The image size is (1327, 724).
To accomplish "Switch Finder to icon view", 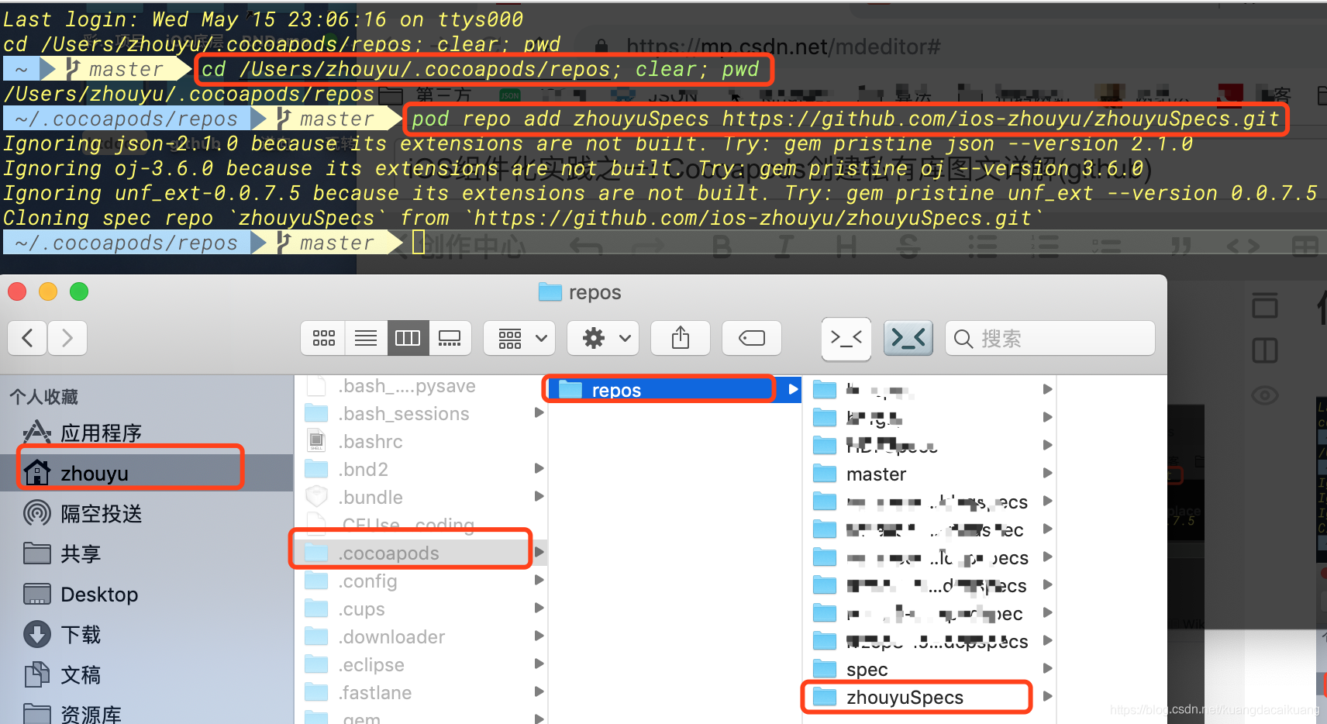I will coord(323,338).
